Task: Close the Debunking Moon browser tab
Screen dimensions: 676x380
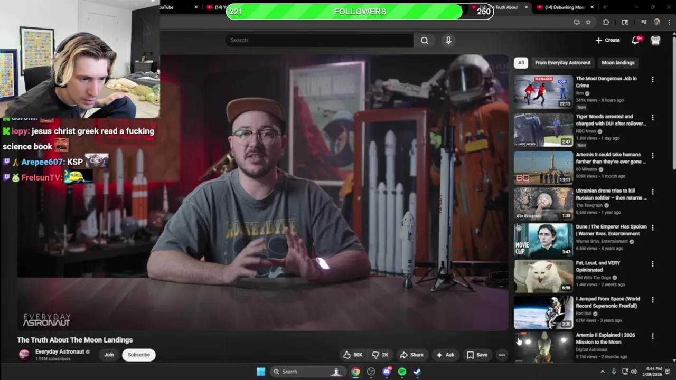Action: (592, 7)
